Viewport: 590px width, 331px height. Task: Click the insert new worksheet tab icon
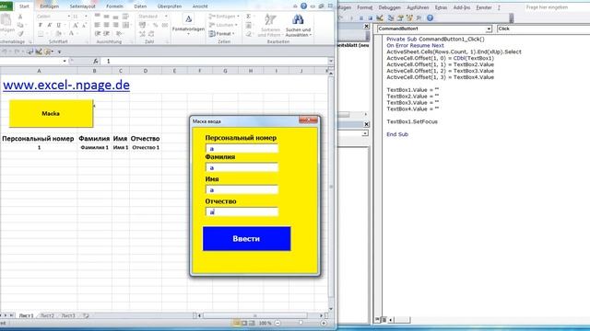click(x=86, y=315)
